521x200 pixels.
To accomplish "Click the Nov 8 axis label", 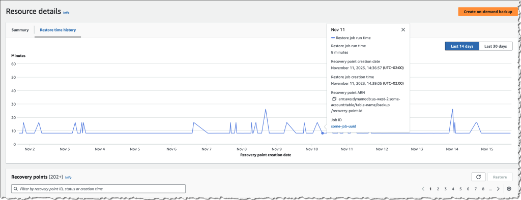I will (x=242, y=149).
